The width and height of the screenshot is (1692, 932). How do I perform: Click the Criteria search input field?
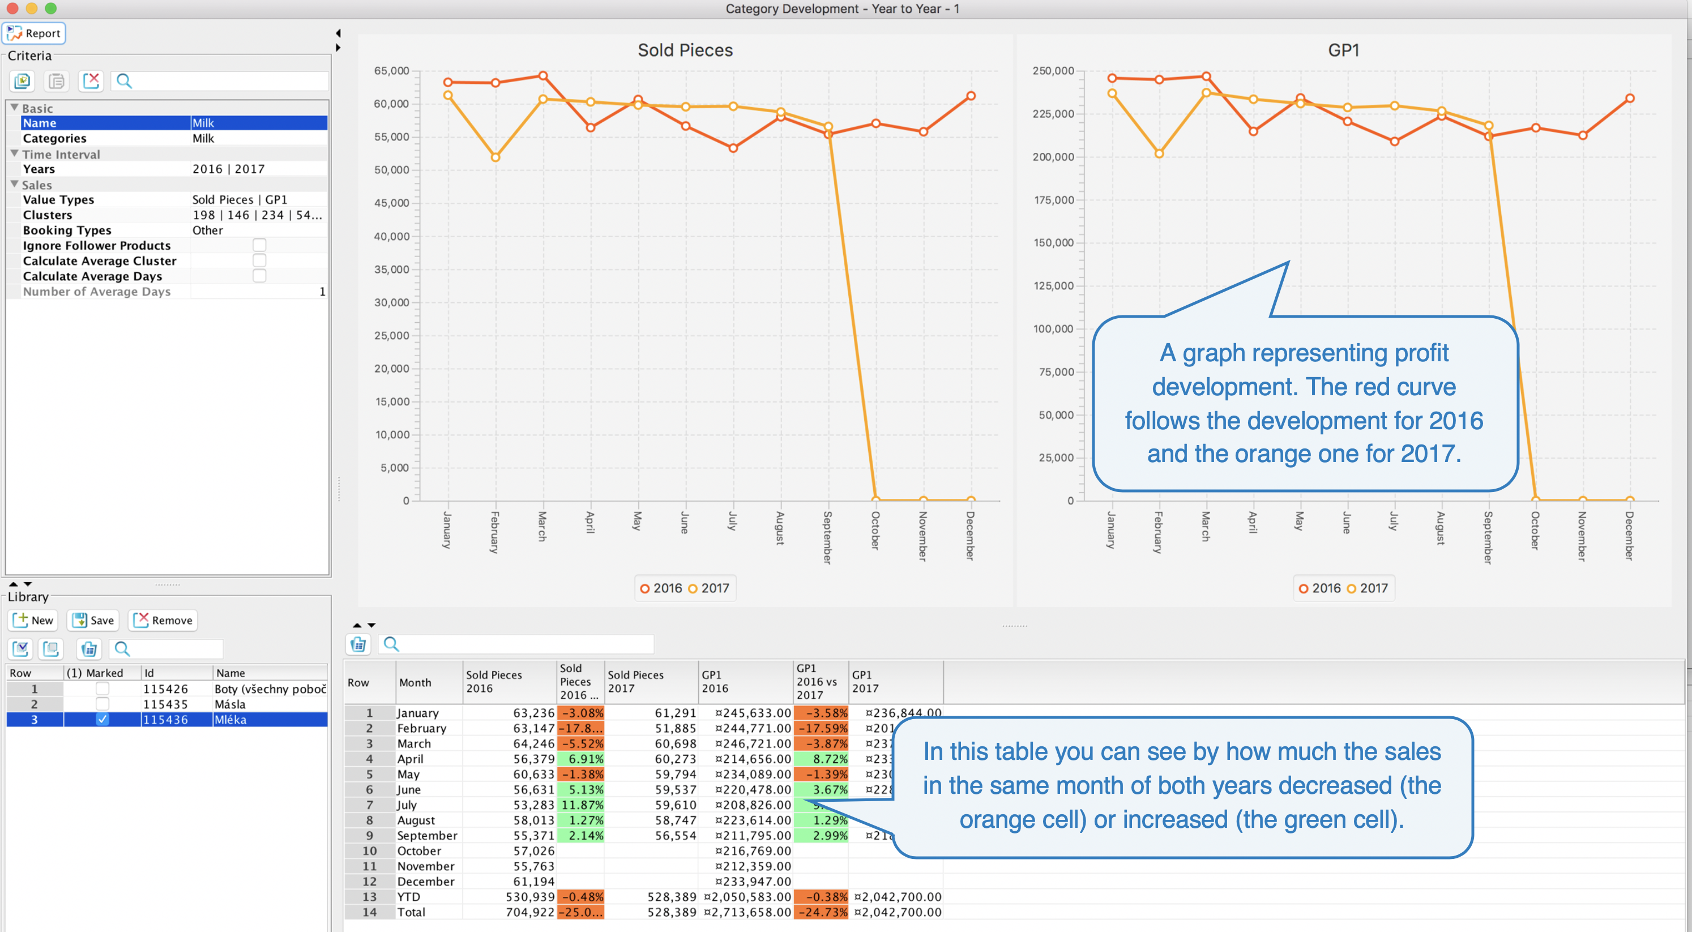point(230,82)
